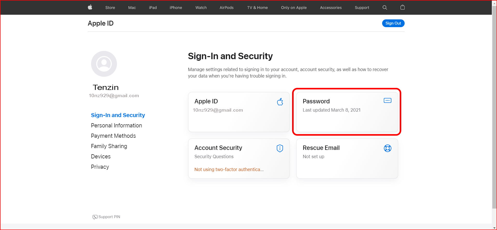Image resolution: width=497 pixels, height=230 pixels.
Task: Click the Apple logo in the navbar
Action: (x=90, y=7)
